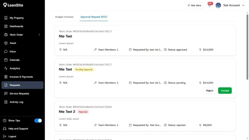The width and height of the screenshot is (249, 140).
Task: Click location pin icon in Nte Test 2 card
Action: 60,125
